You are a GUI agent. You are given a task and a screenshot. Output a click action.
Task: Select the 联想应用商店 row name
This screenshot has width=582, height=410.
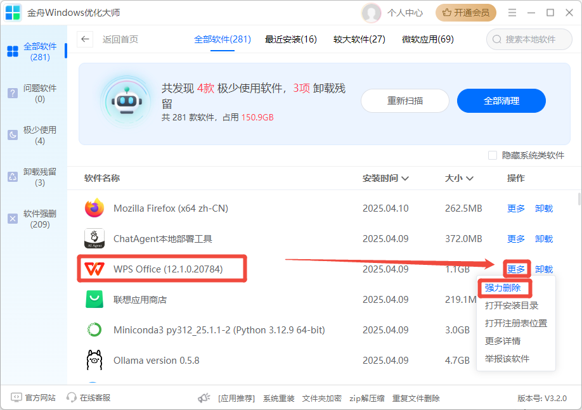(140, 300)
